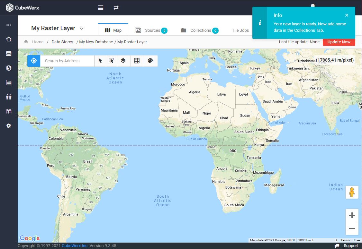The image size is (362, 249).
Task: Switch to the Sources tab
Action: (151, 30)
